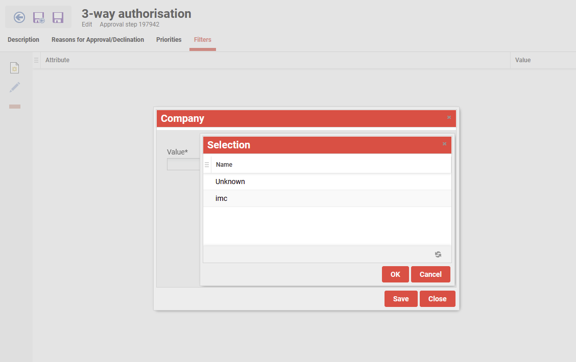Click the save and return icon
The image size is (576, 362).
pos(39,18)
